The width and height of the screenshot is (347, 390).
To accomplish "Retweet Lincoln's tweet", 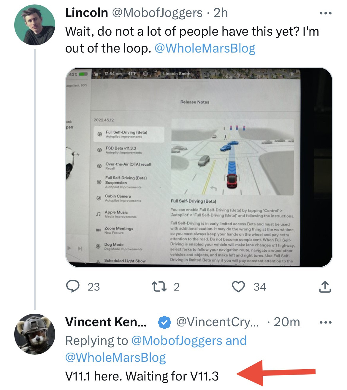I will pyautogui.click(x=159, y=286).
